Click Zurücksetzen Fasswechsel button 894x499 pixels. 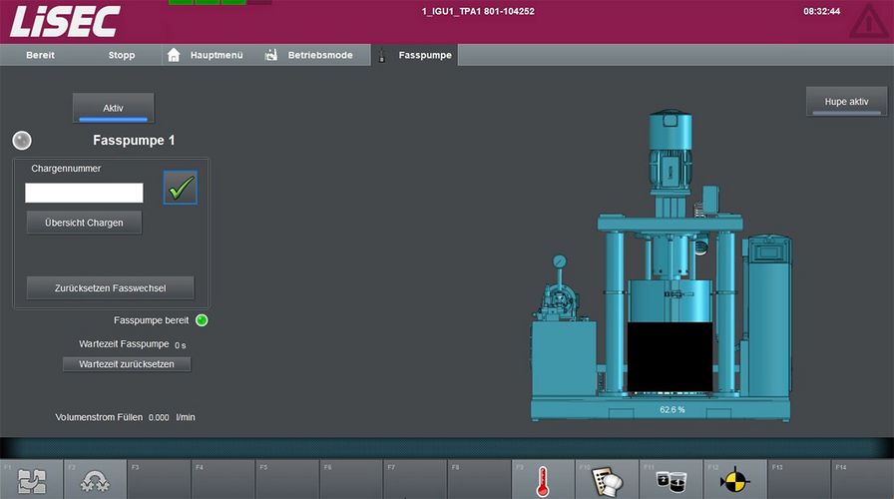pyautogui.click(x=110, y=288)
